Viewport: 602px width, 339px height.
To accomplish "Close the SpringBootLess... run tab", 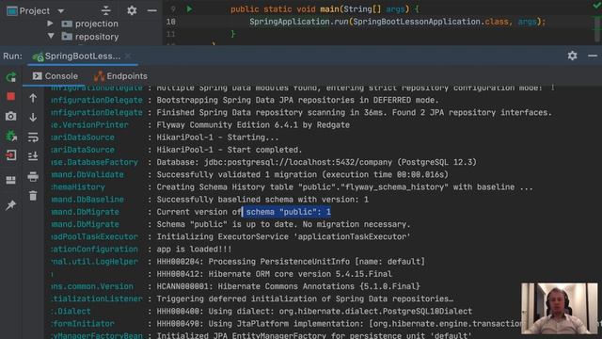I will 128,56.
